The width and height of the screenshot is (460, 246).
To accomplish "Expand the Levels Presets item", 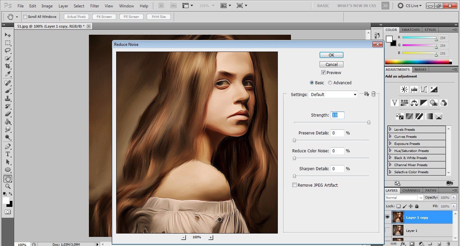I will tap(390, 129).
